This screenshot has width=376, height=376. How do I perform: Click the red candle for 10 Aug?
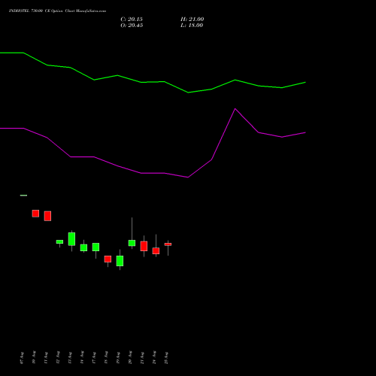click(x=35, y=214)
